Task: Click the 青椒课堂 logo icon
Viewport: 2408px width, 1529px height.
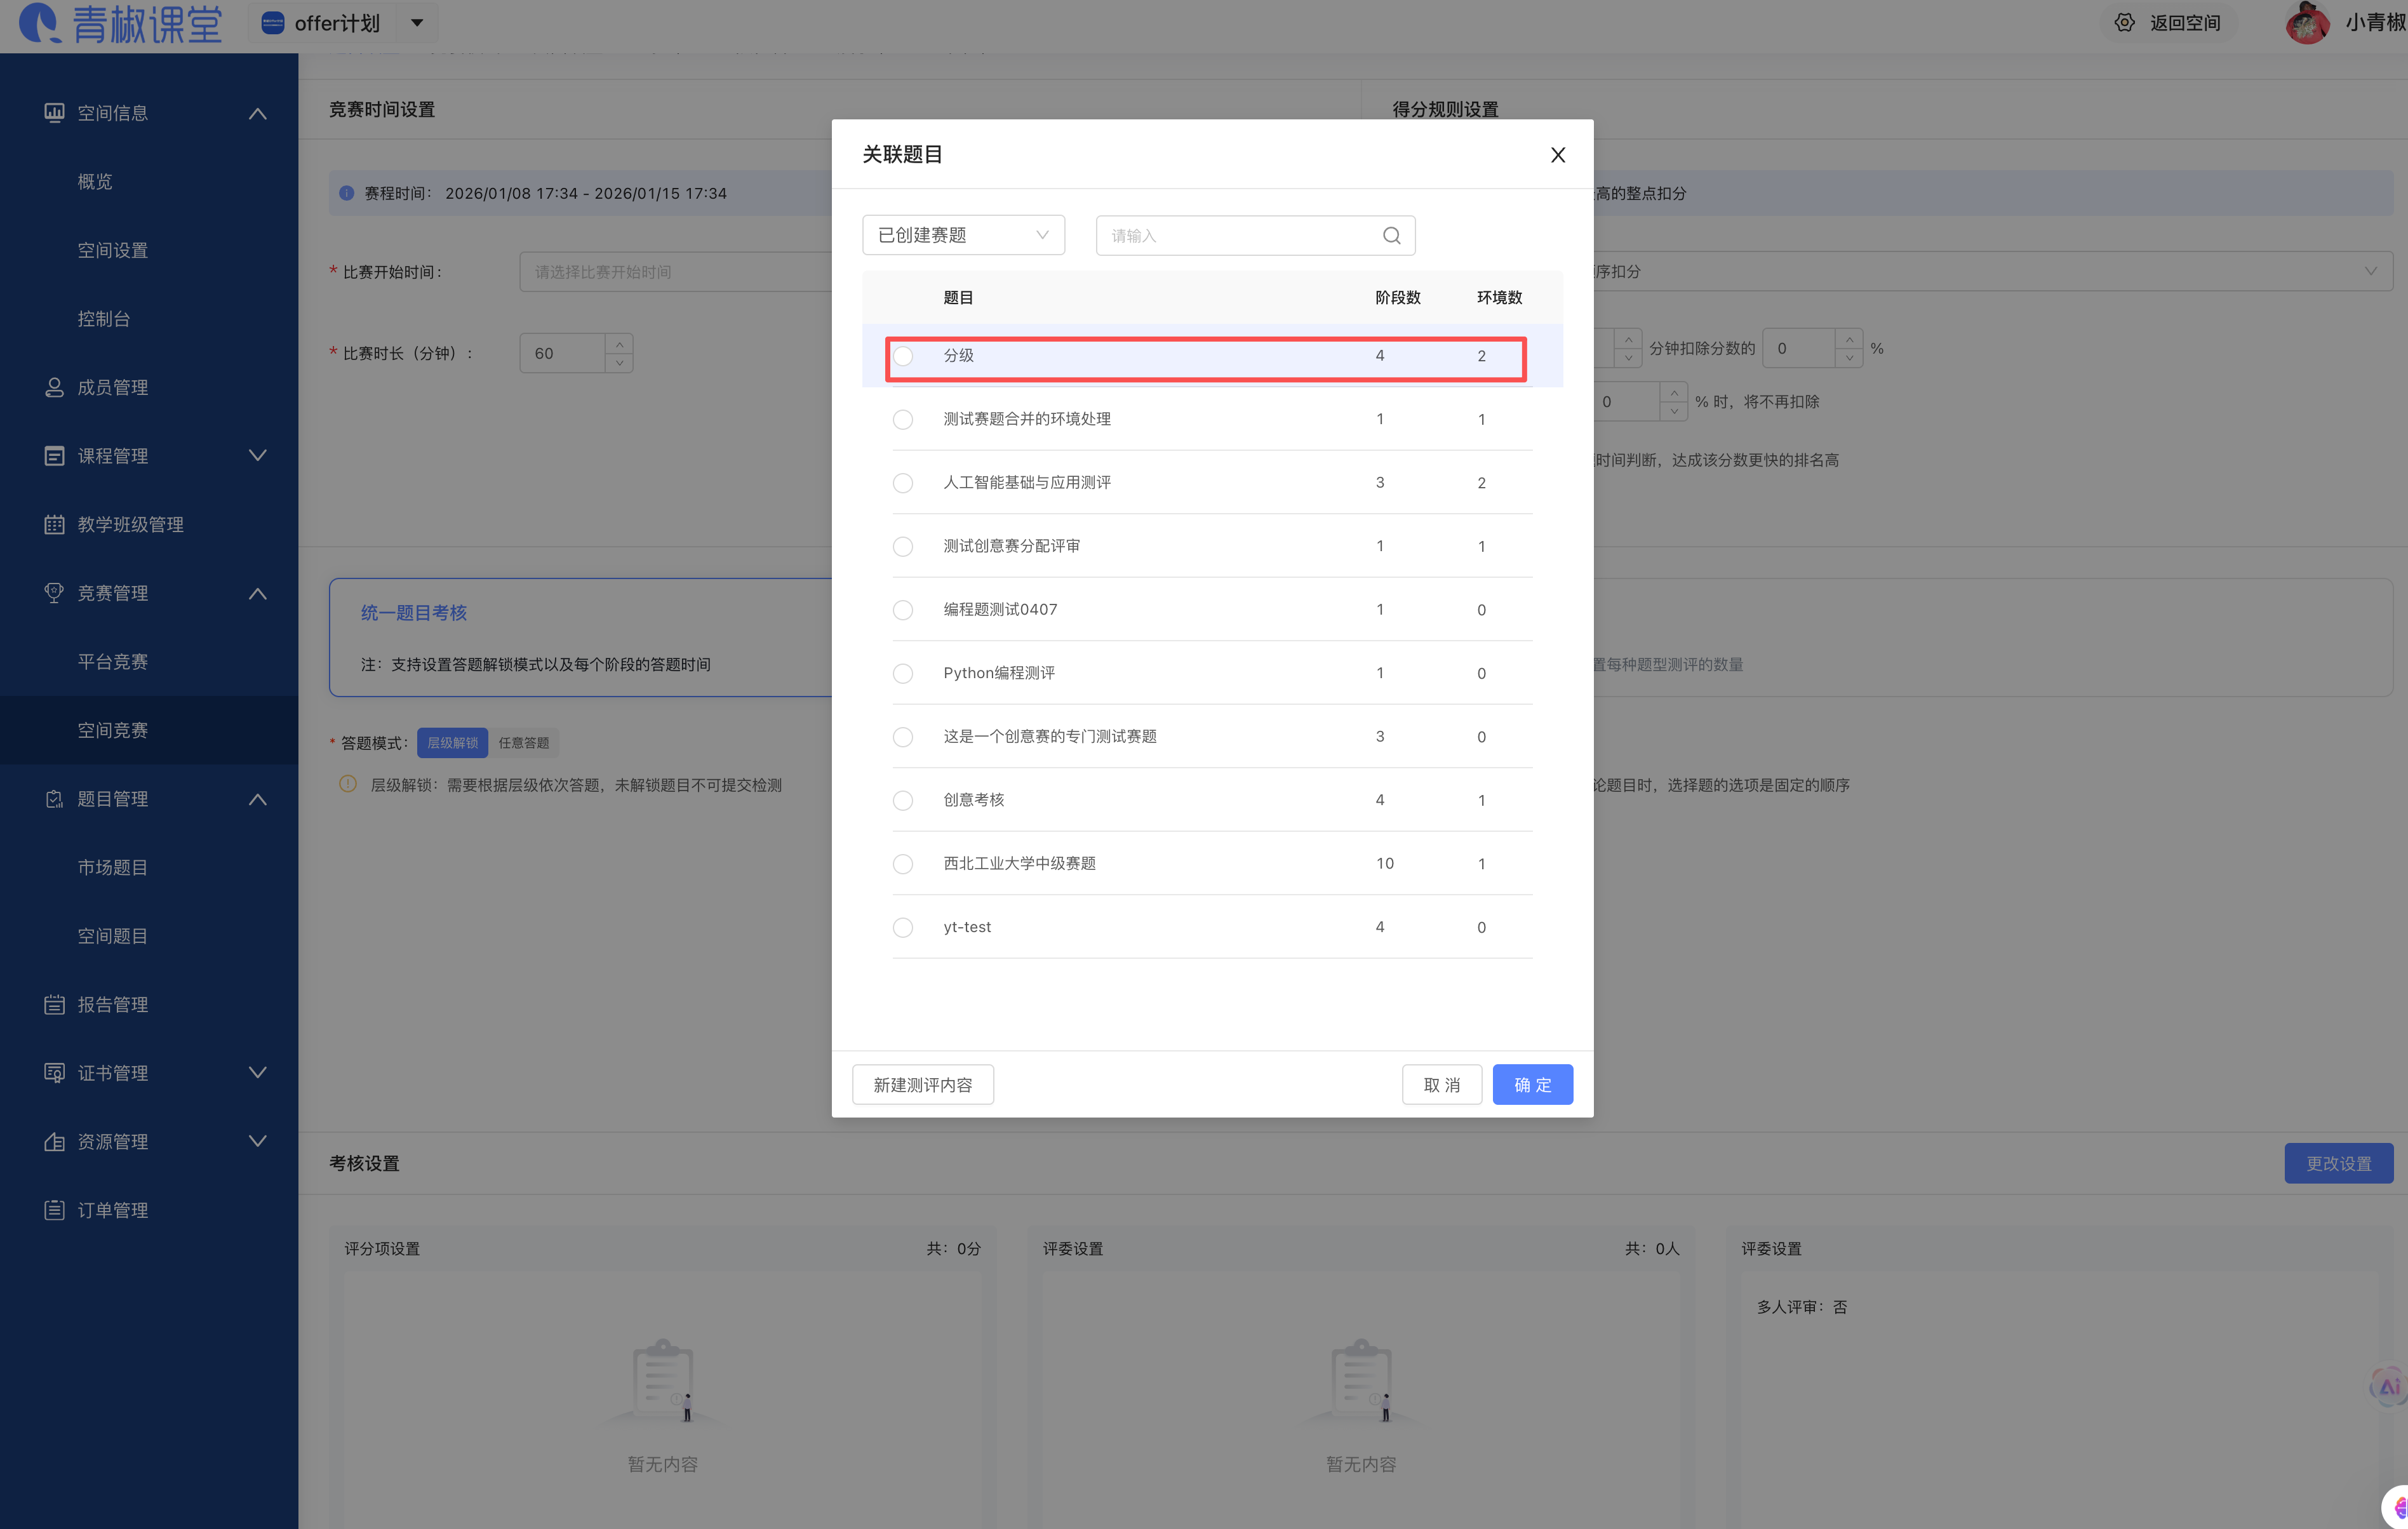Action: coord(40,23)
